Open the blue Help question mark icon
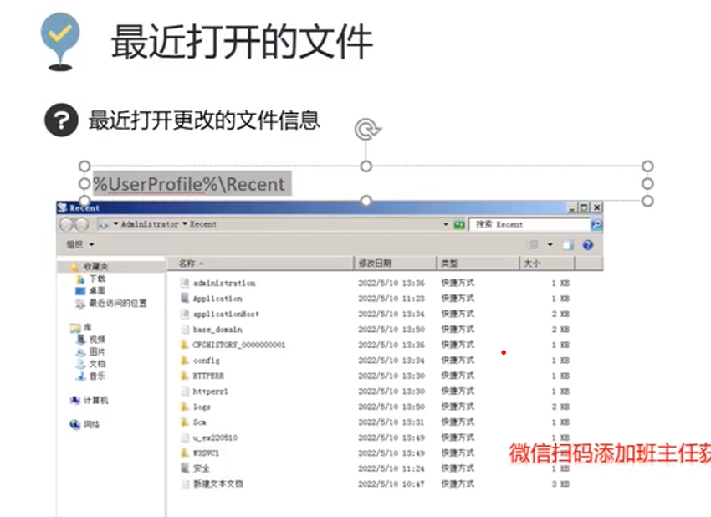The image size is (711, 517). 588,245
